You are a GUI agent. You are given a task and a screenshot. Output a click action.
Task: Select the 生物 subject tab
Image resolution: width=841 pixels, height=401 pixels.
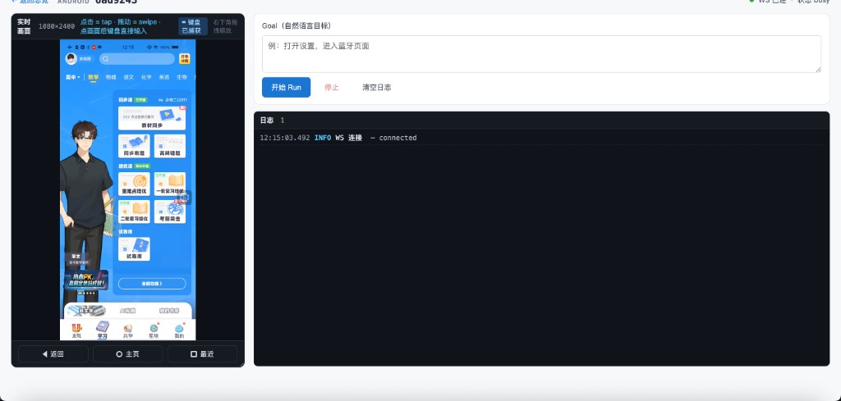click(x=182, y=77)
